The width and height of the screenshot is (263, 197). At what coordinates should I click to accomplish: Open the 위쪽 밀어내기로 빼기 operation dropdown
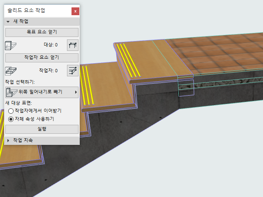coord(42,92)
